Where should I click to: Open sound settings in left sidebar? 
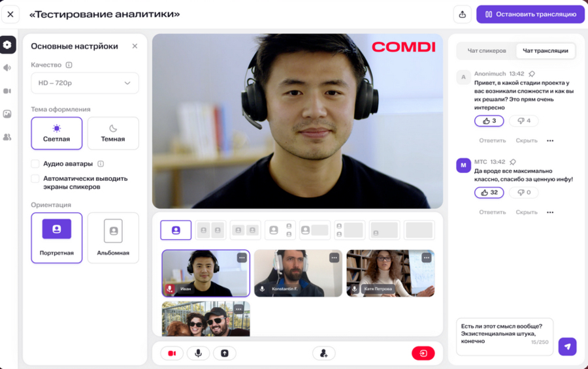pos(7,68)
